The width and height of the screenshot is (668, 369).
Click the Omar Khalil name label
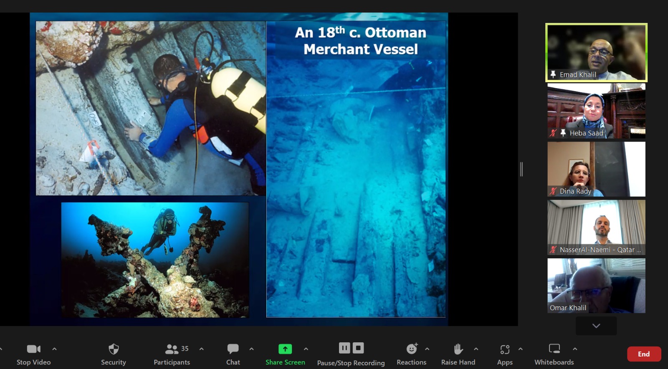[x=568, y=308]
